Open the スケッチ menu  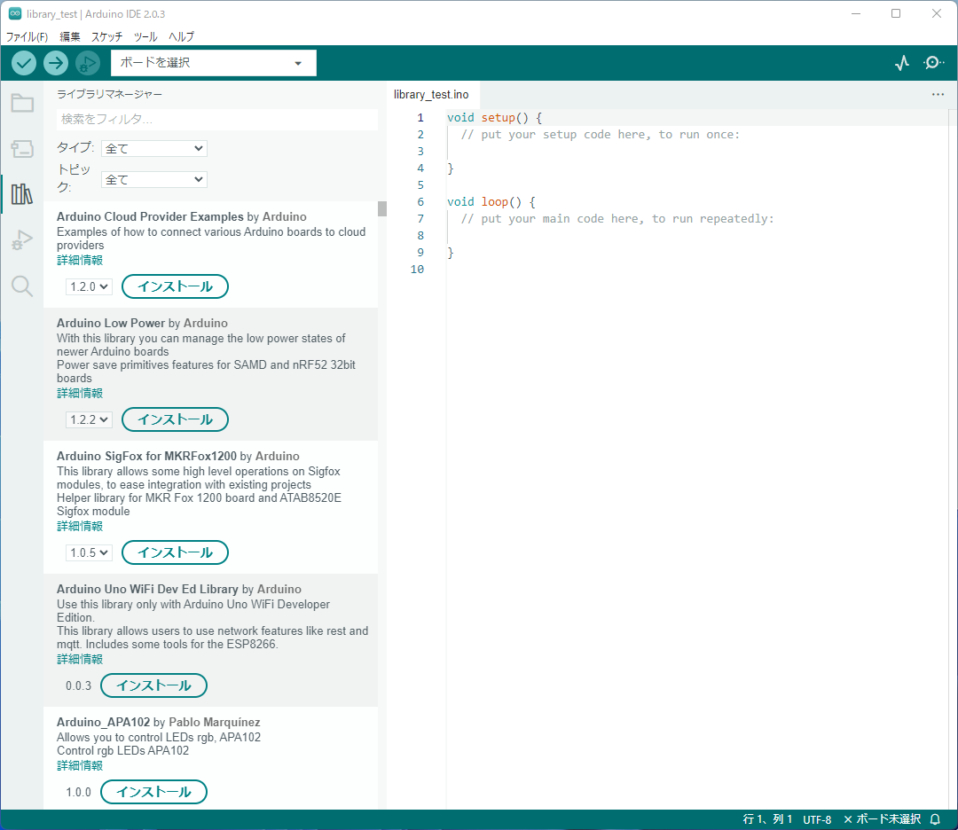point(106,36)
